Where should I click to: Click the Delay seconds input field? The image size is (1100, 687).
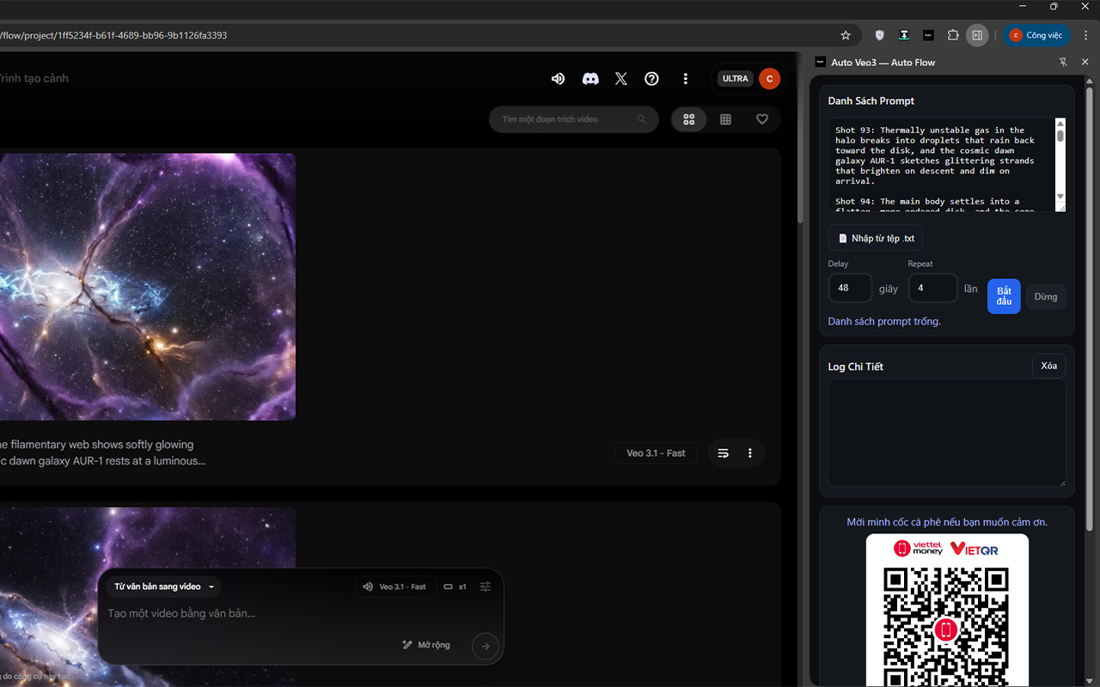tap(850, 289)
